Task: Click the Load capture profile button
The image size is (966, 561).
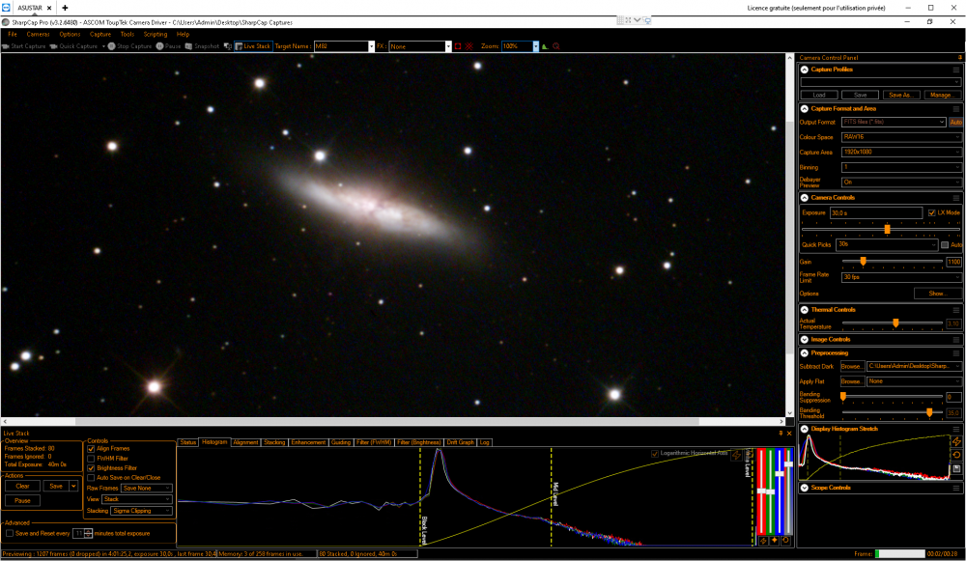Action: coord(819,95)
